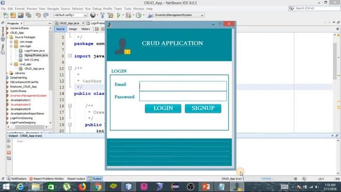Screen dimensions: 341x192
Task: Expand the com.image package node
Action: coord(11,42)
